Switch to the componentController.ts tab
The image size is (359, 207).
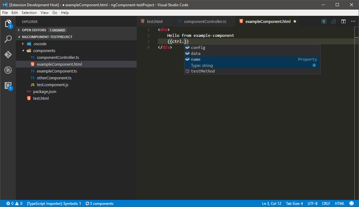click(x=204, y=21)
